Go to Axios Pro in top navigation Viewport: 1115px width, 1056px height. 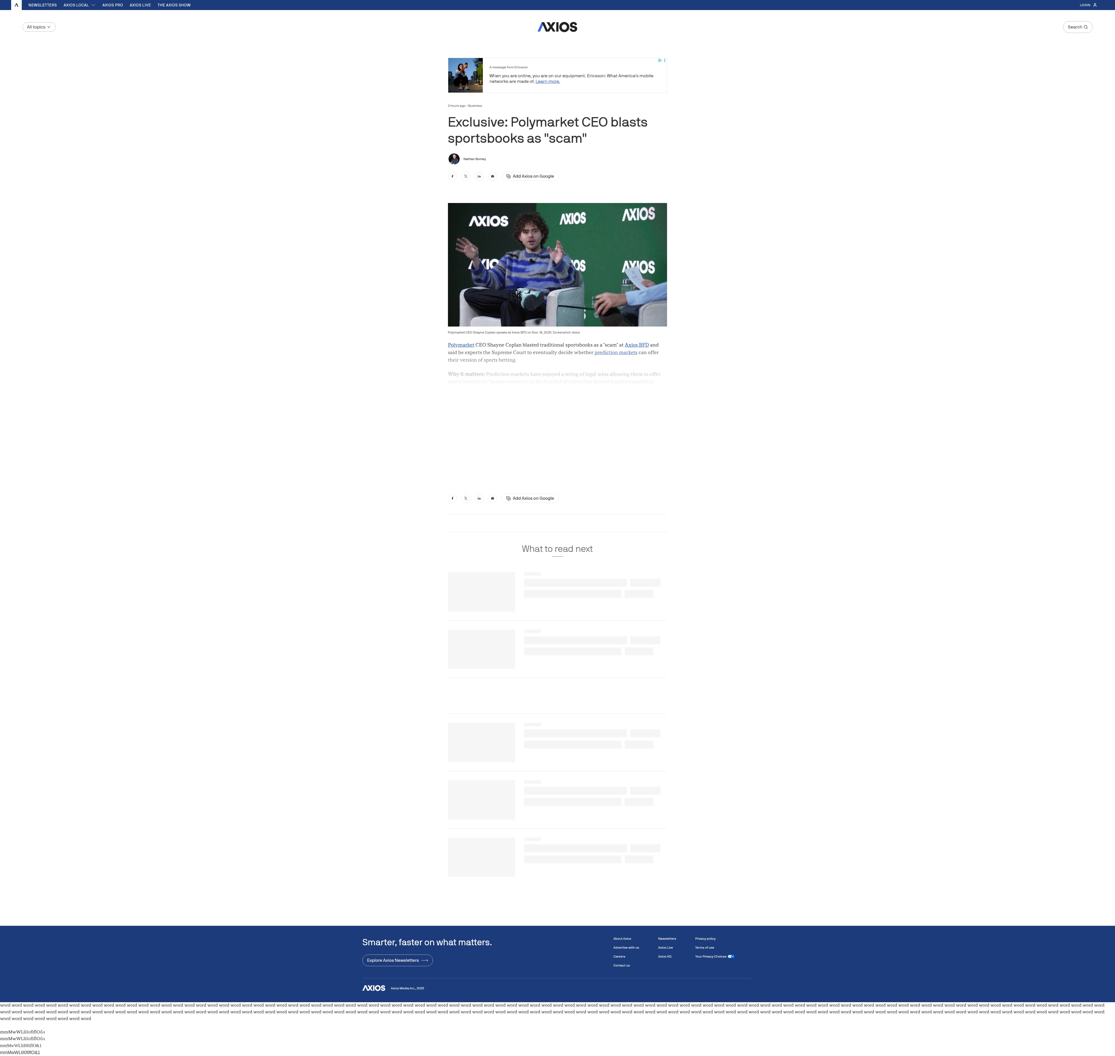[113, 5]
